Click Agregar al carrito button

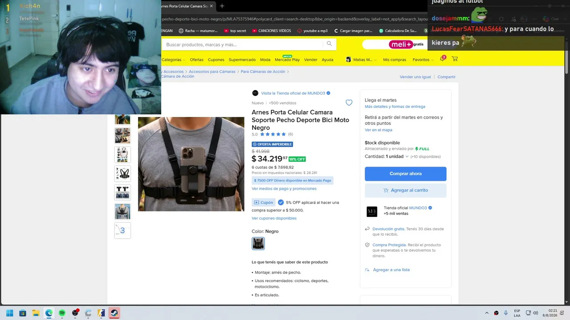click(406, 190)
